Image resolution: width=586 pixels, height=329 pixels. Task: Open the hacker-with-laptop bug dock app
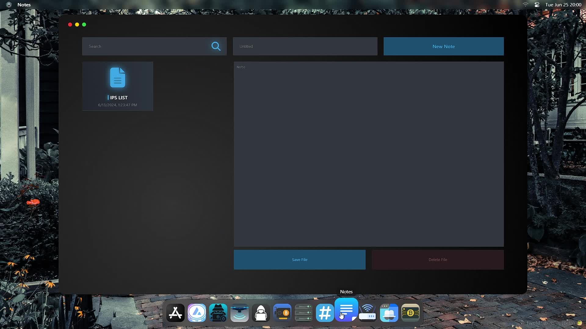click(x=218, y=313)
